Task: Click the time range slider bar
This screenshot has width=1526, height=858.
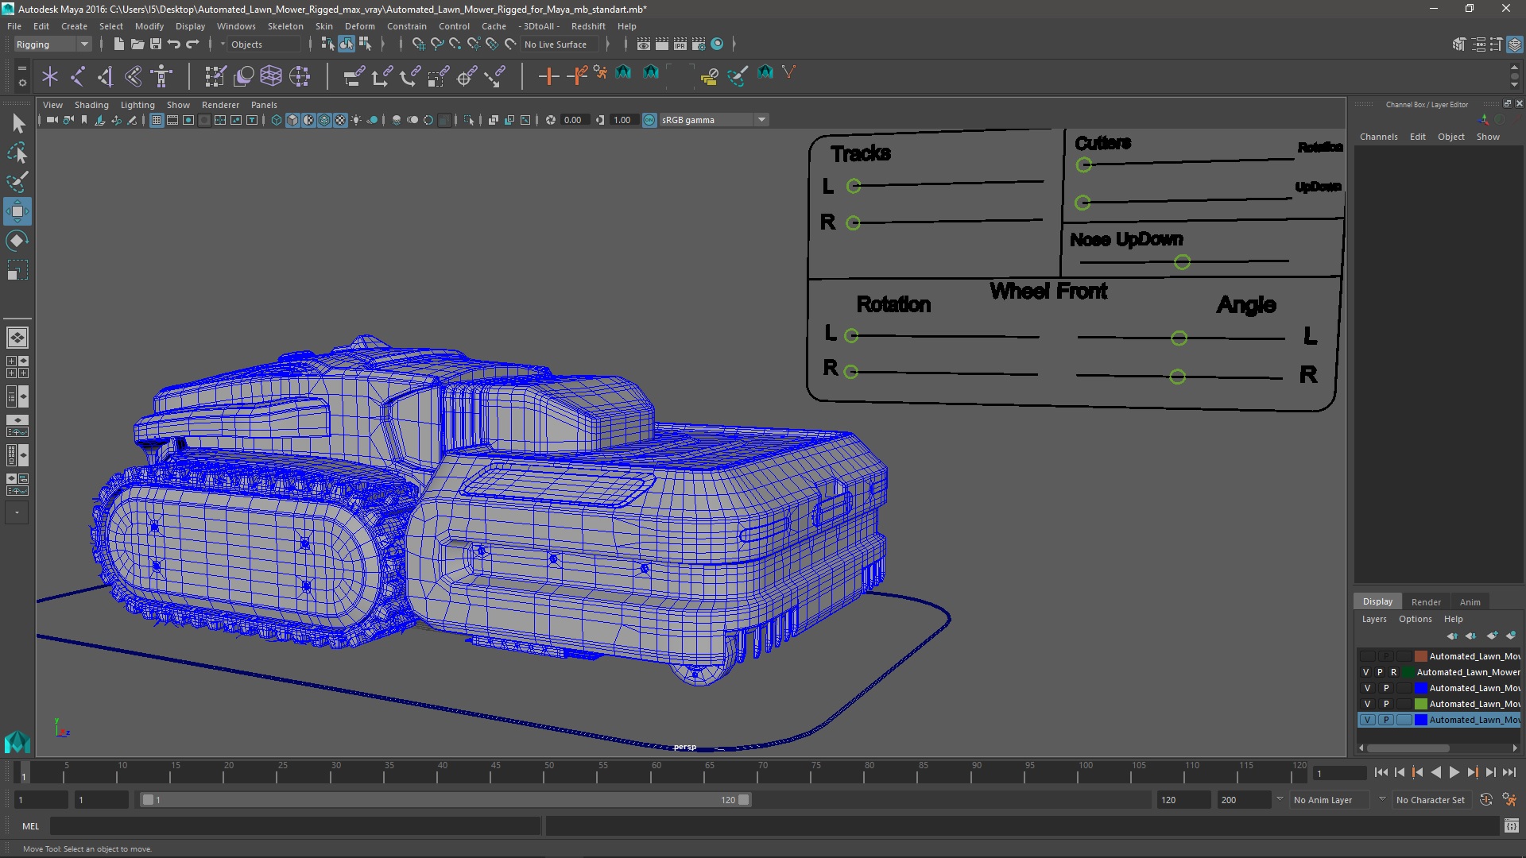Action: pyautogui.click(x=445, y=800)
